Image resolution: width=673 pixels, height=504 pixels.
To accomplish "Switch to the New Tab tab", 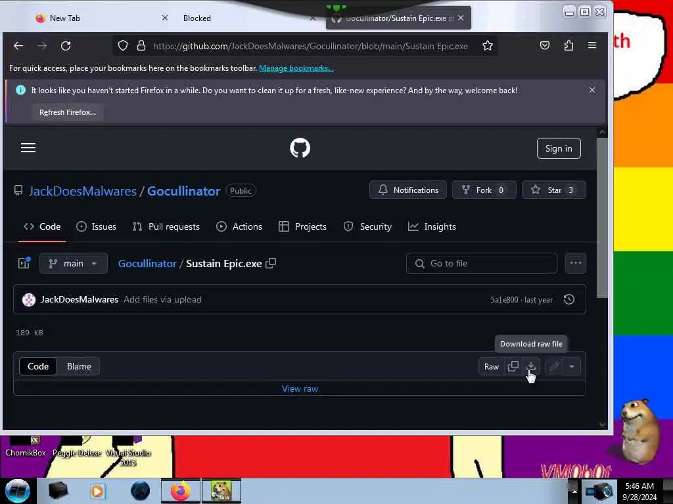I will click(x=64, y=18).
